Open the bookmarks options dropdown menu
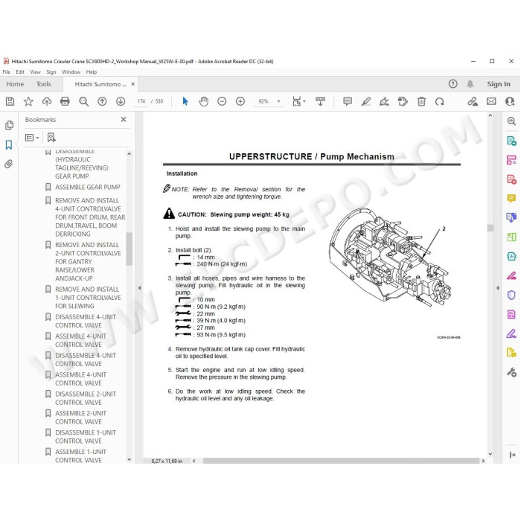The image size is (521, 521). tap(32, 137)
